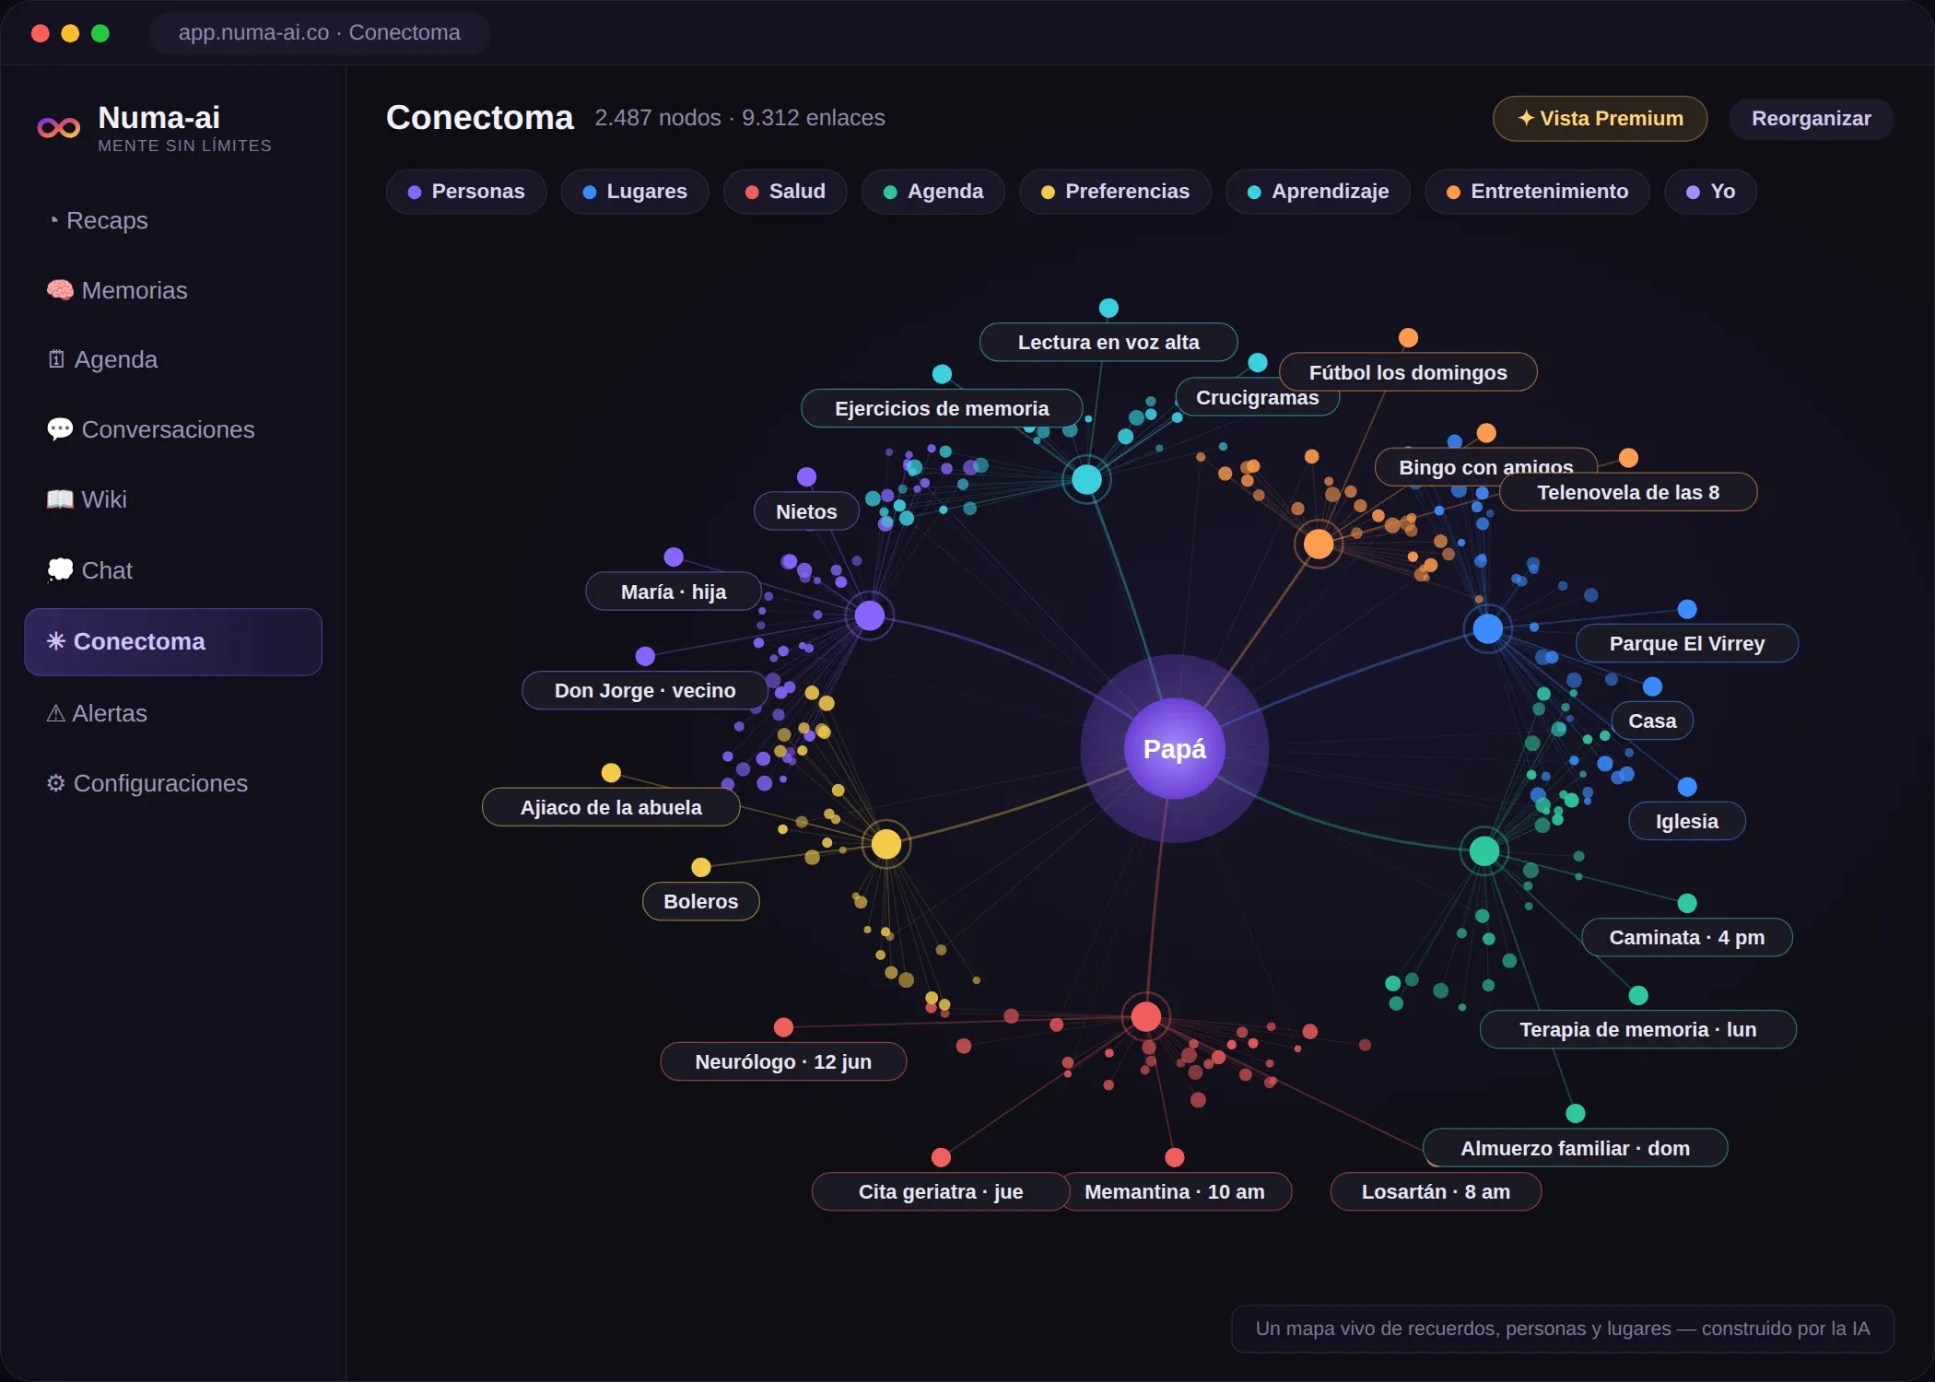Image resolution: width=1935 pixels, height=1382 pixels.
Task: Click the asterisk icon beside Conectoma
Action: tap(56, 641)
